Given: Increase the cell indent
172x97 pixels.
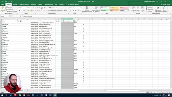Looking at the screenshot, I should 46,11.
